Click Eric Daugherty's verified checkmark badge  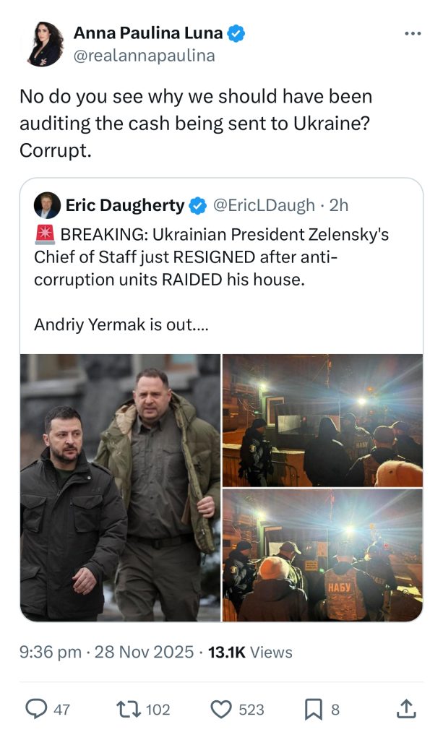point(197,206)
